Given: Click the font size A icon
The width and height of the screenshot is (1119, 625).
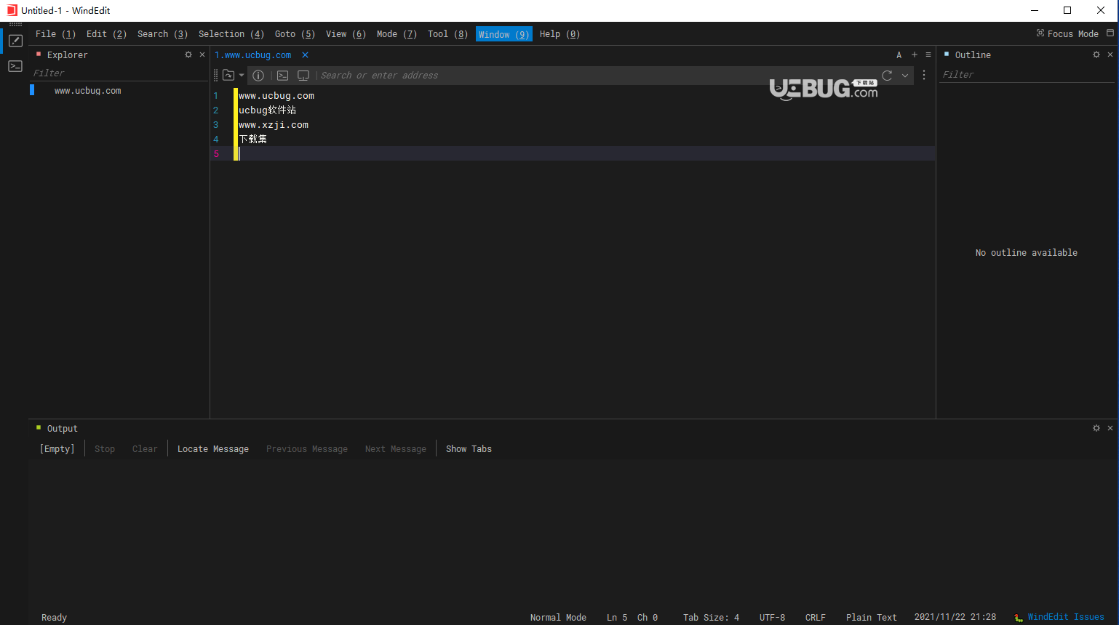Looking at the screenshot, I should coord(899,55).
